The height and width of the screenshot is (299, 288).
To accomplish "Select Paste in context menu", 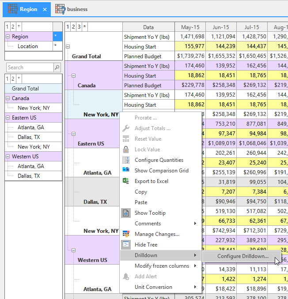I will pos(160,202).
